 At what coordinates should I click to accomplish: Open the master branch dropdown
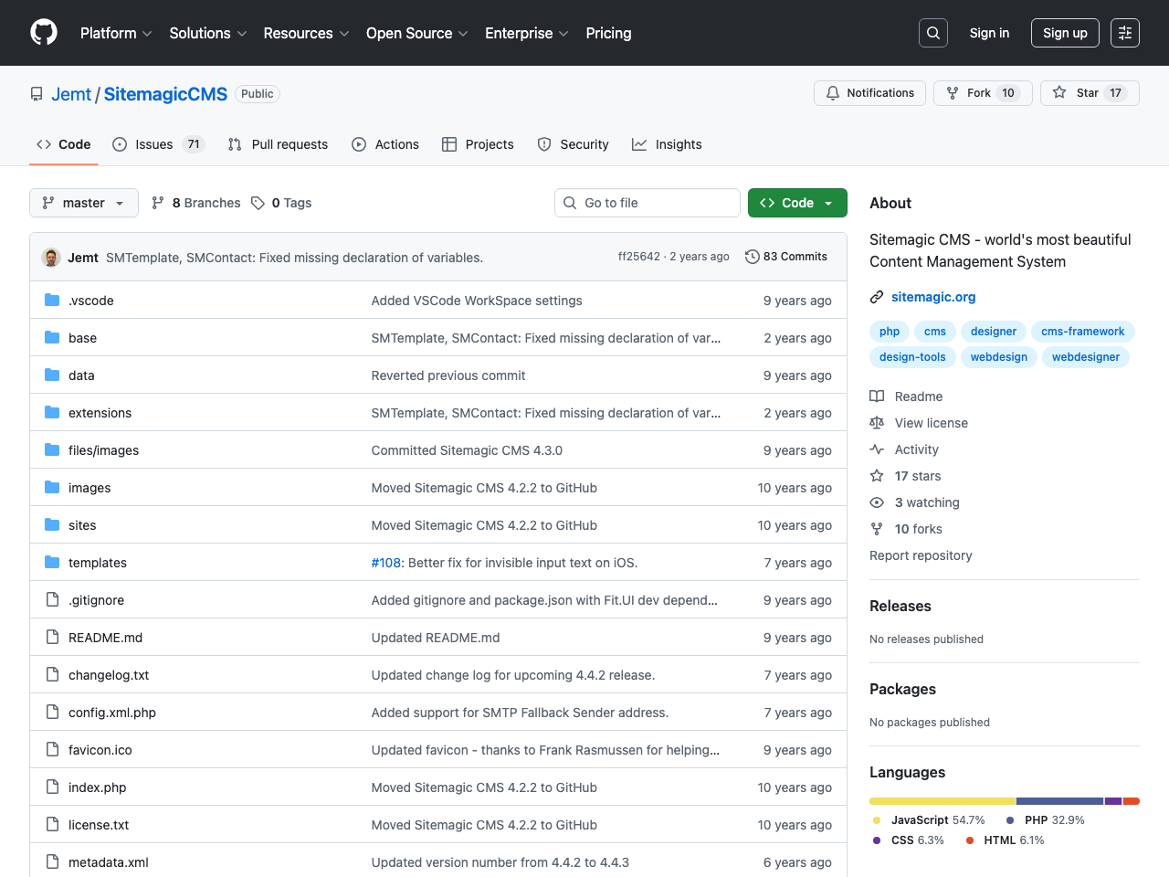[83, 202]
